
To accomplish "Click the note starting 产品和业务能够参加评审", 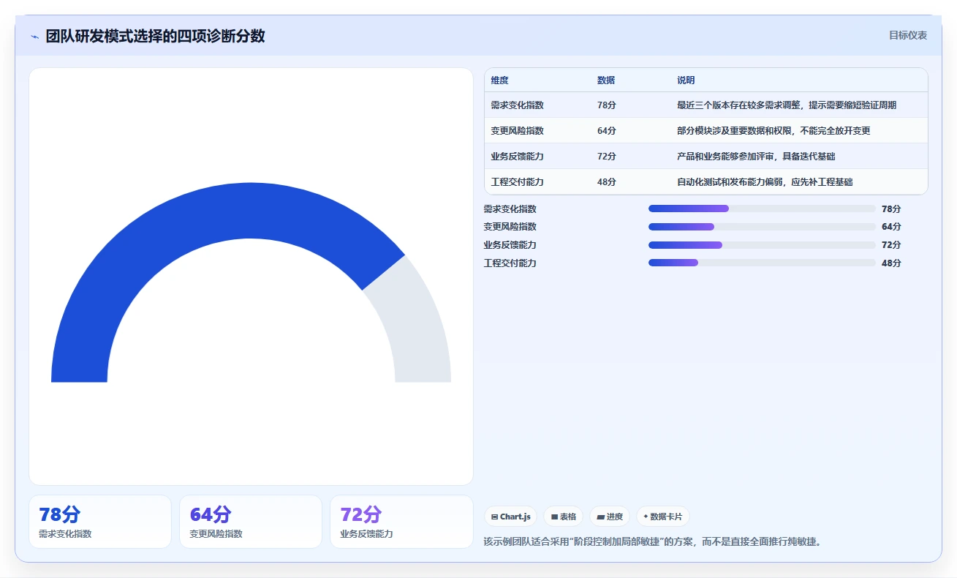I will coord(756,157).
